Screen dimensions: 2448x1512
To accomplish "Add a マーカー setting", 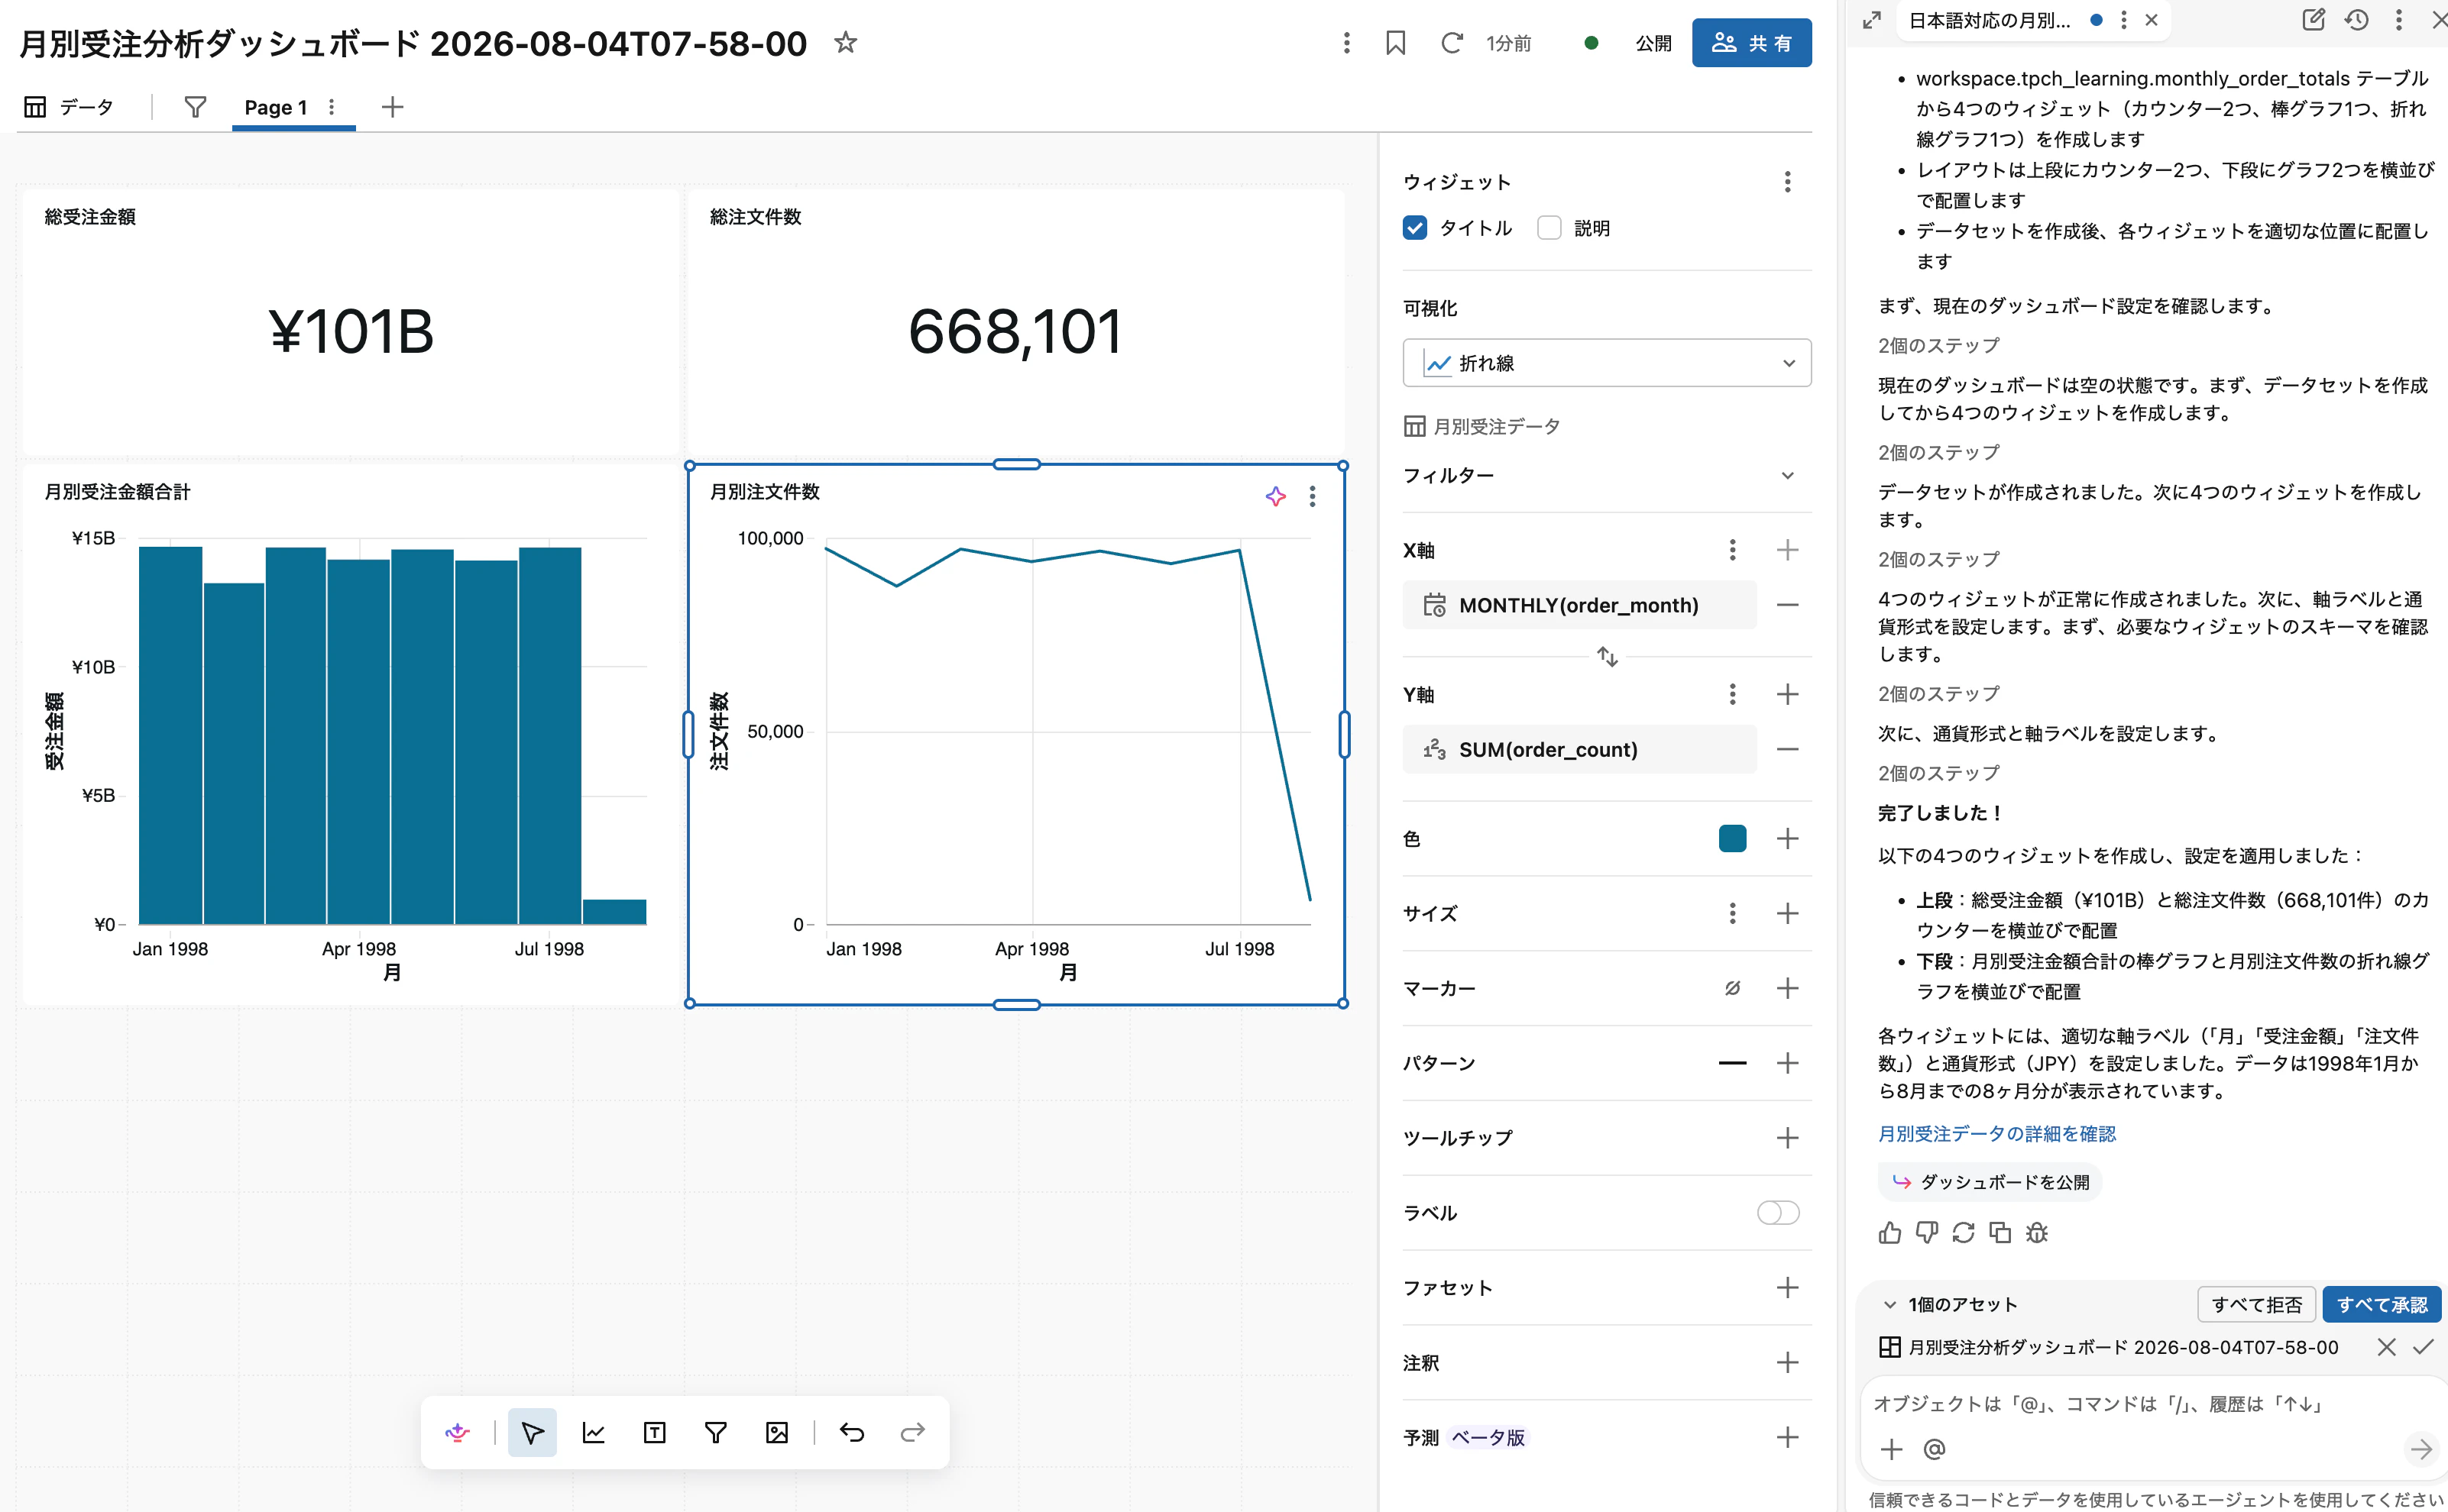I will tap(1788, 988).
